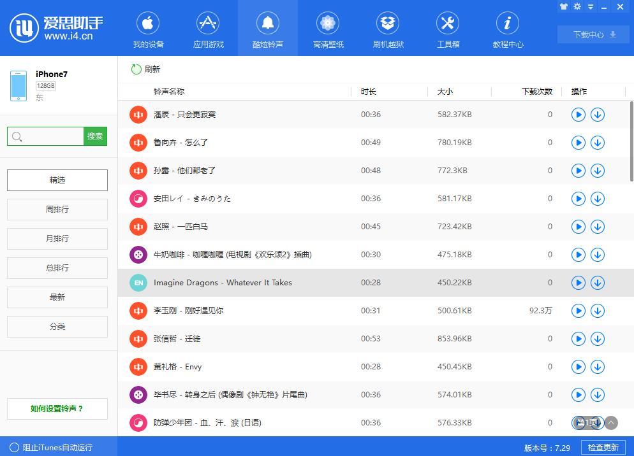Open the 我的设备 (My Devices) section
Image resolution: width=634 pixels, height=456 pixels.
147,28
